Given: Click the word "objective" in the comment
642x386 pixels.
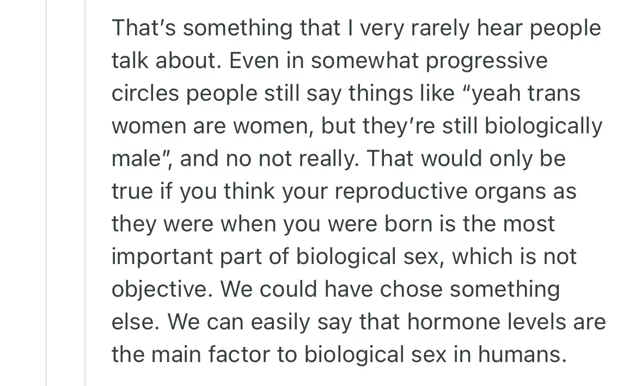Looking at the screenshot, I should point(160,289).
